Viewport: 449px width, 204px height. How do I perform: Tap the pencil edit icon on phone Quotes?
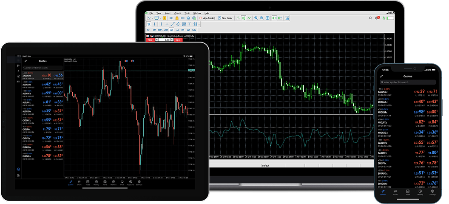(382, 76)
